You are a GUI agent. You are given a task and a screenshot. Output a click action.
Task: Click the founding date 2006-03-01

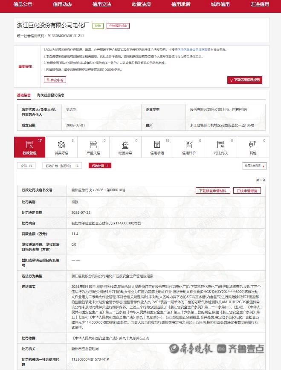tap(75, 125)
